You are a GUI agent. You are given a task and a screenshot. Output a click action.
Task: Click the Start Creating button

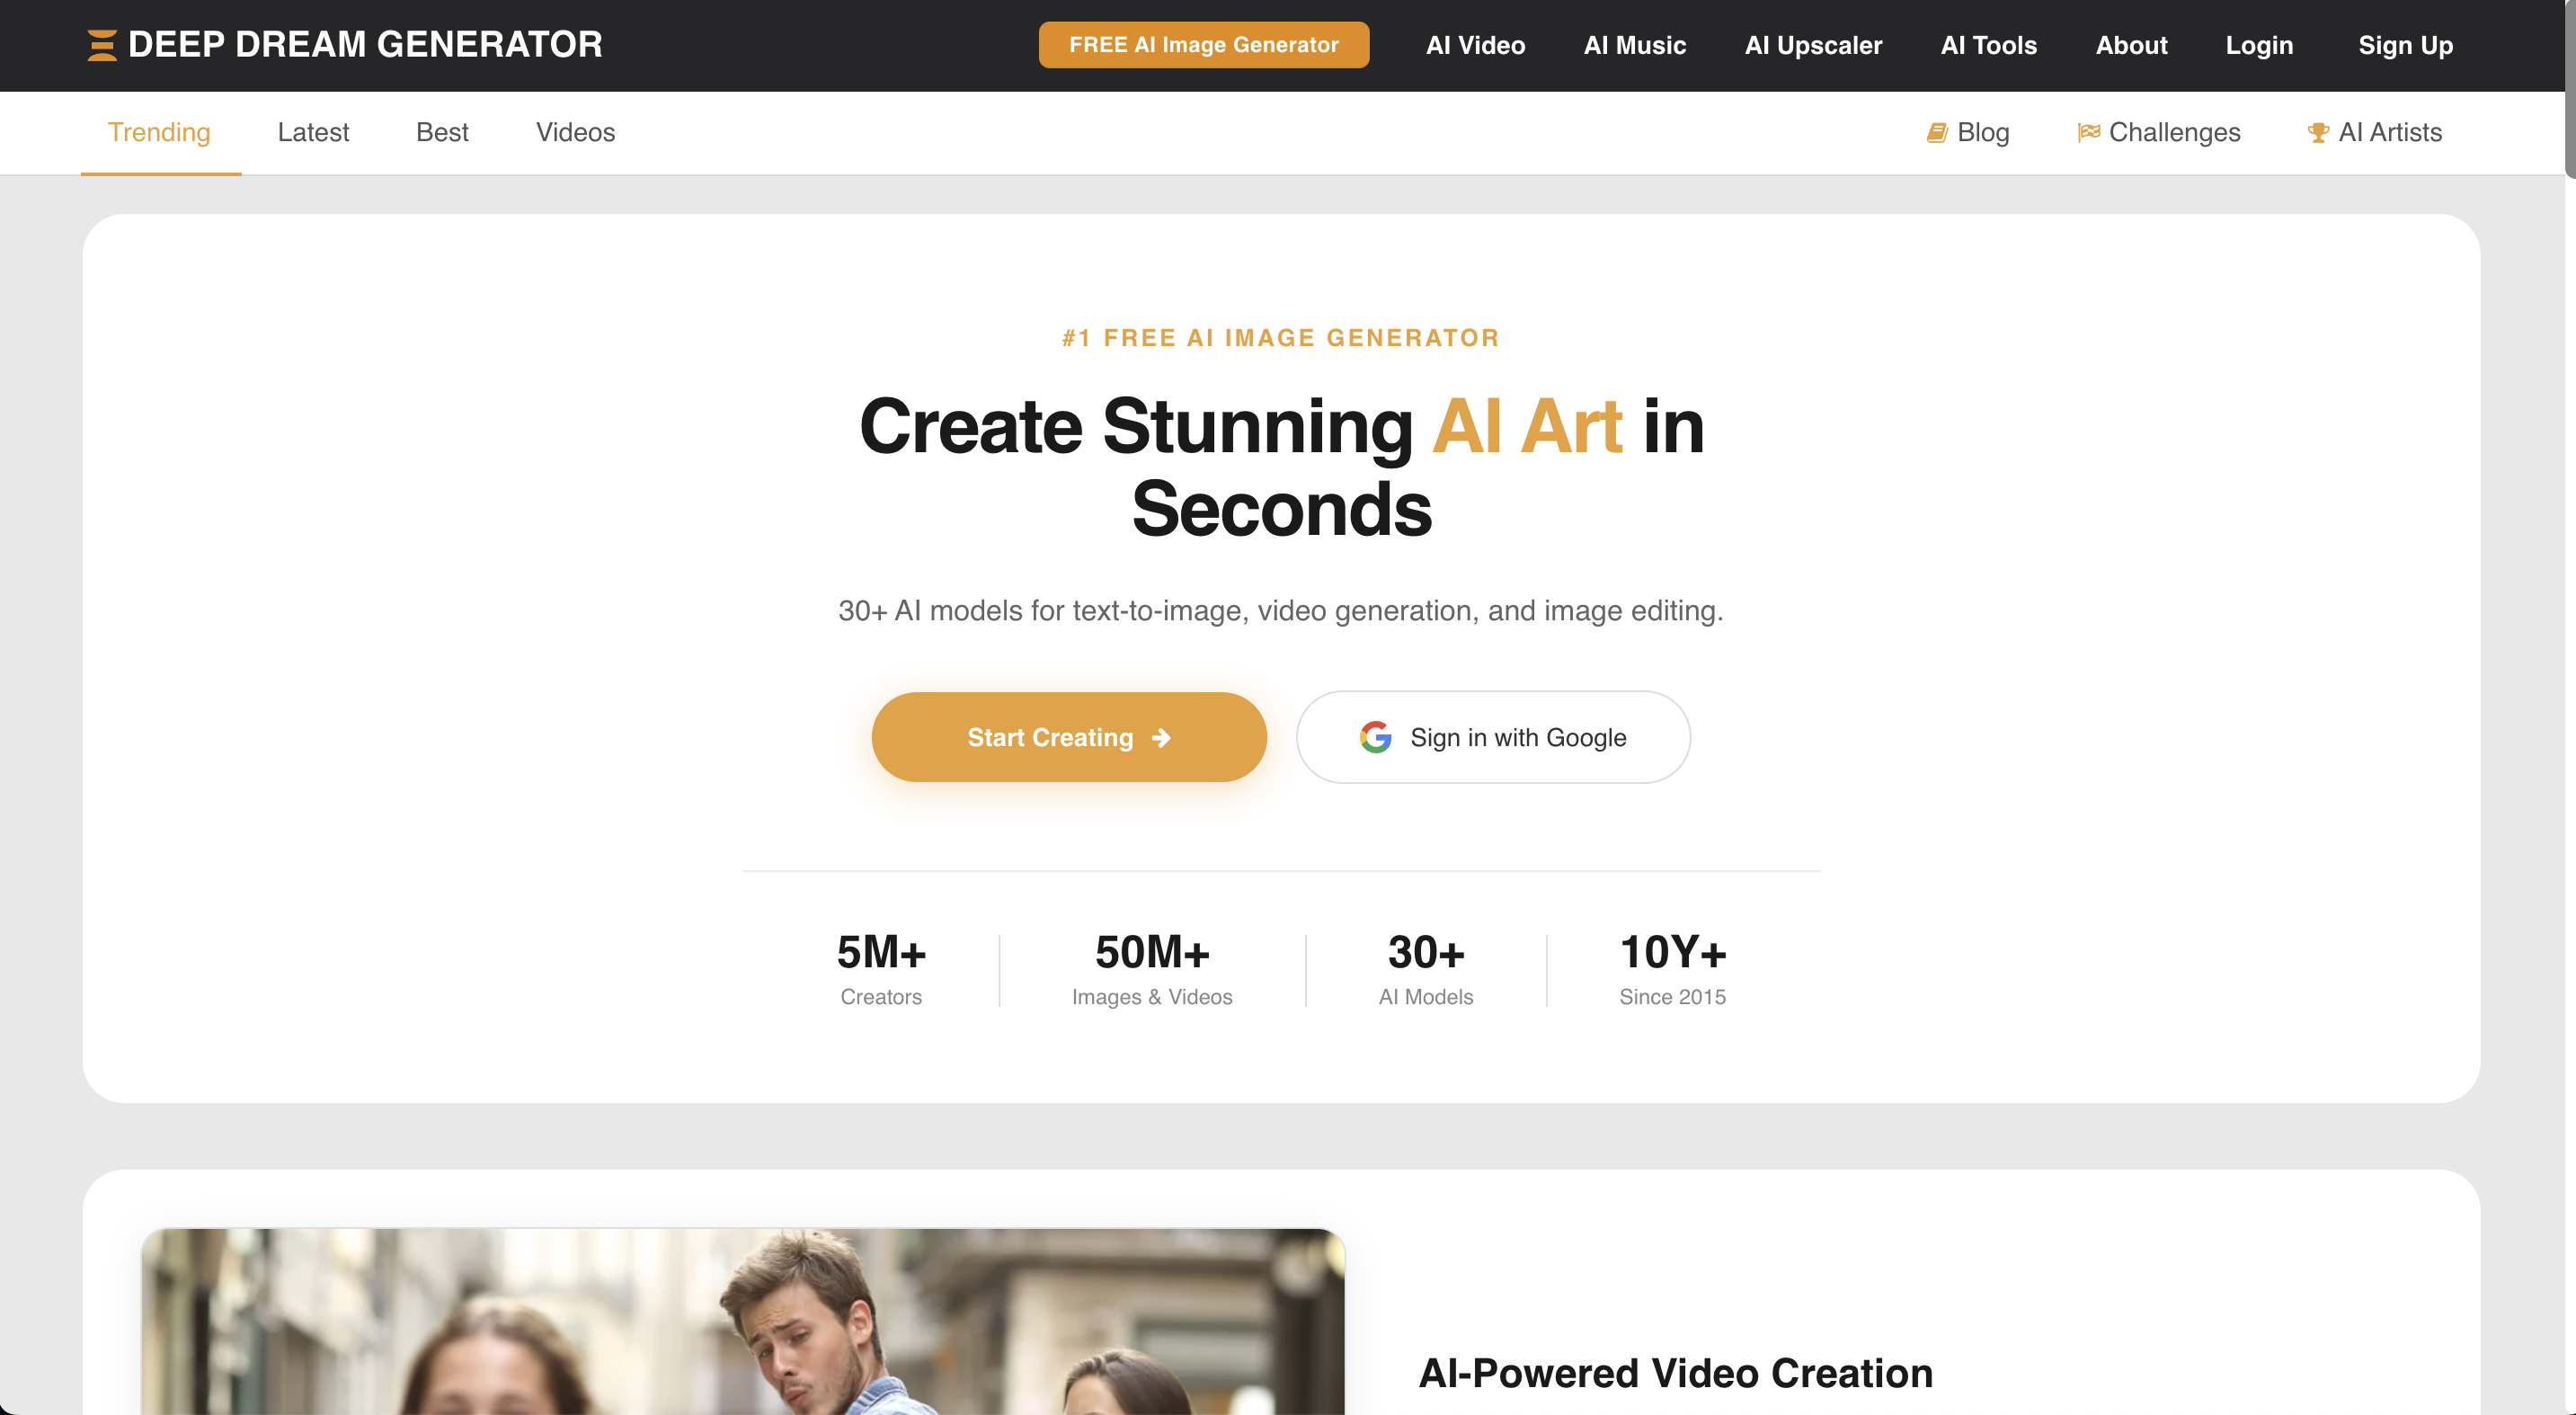click(x=1069, y=737)
